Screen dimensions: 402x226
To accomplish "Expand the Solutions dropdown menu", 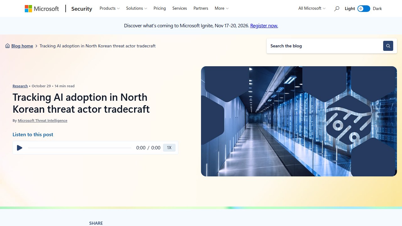I will [137, 8].
